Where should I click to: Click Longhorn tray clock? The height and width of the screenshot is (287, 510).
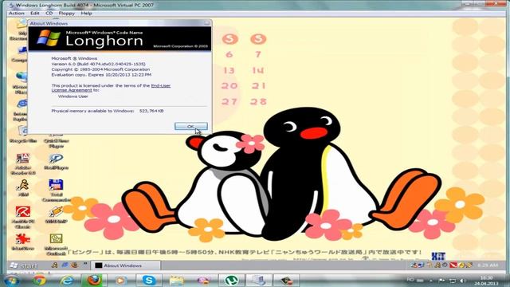tap(488, 265)
